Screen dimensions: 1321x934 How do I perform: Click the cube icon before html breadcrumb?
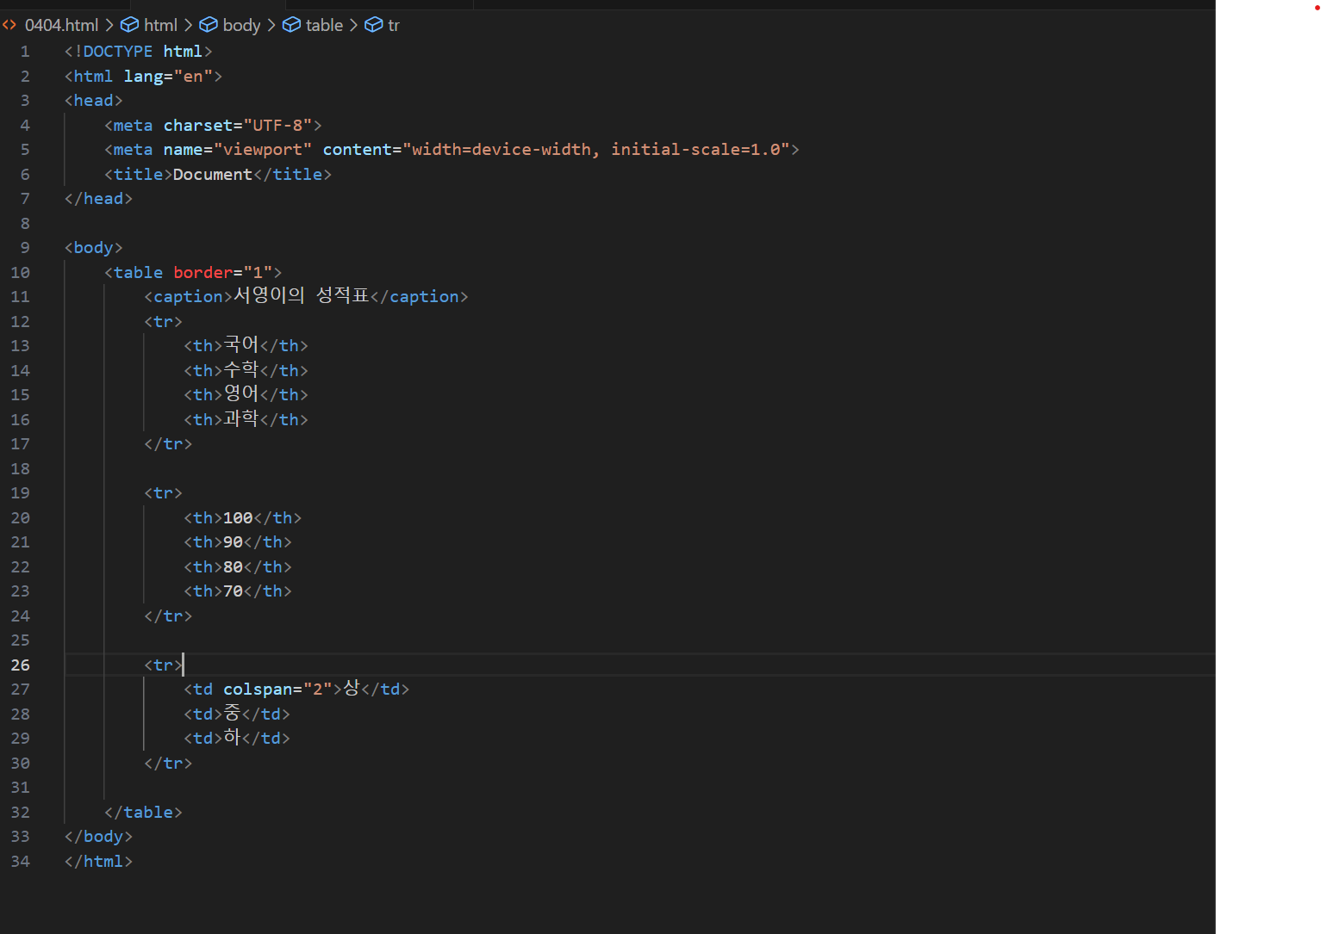tap(129, 25)
